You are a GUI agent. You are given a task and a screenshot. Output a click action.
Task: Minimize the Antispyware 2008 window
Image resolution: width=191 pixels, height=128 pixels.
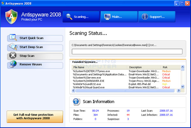coord(176,4)
